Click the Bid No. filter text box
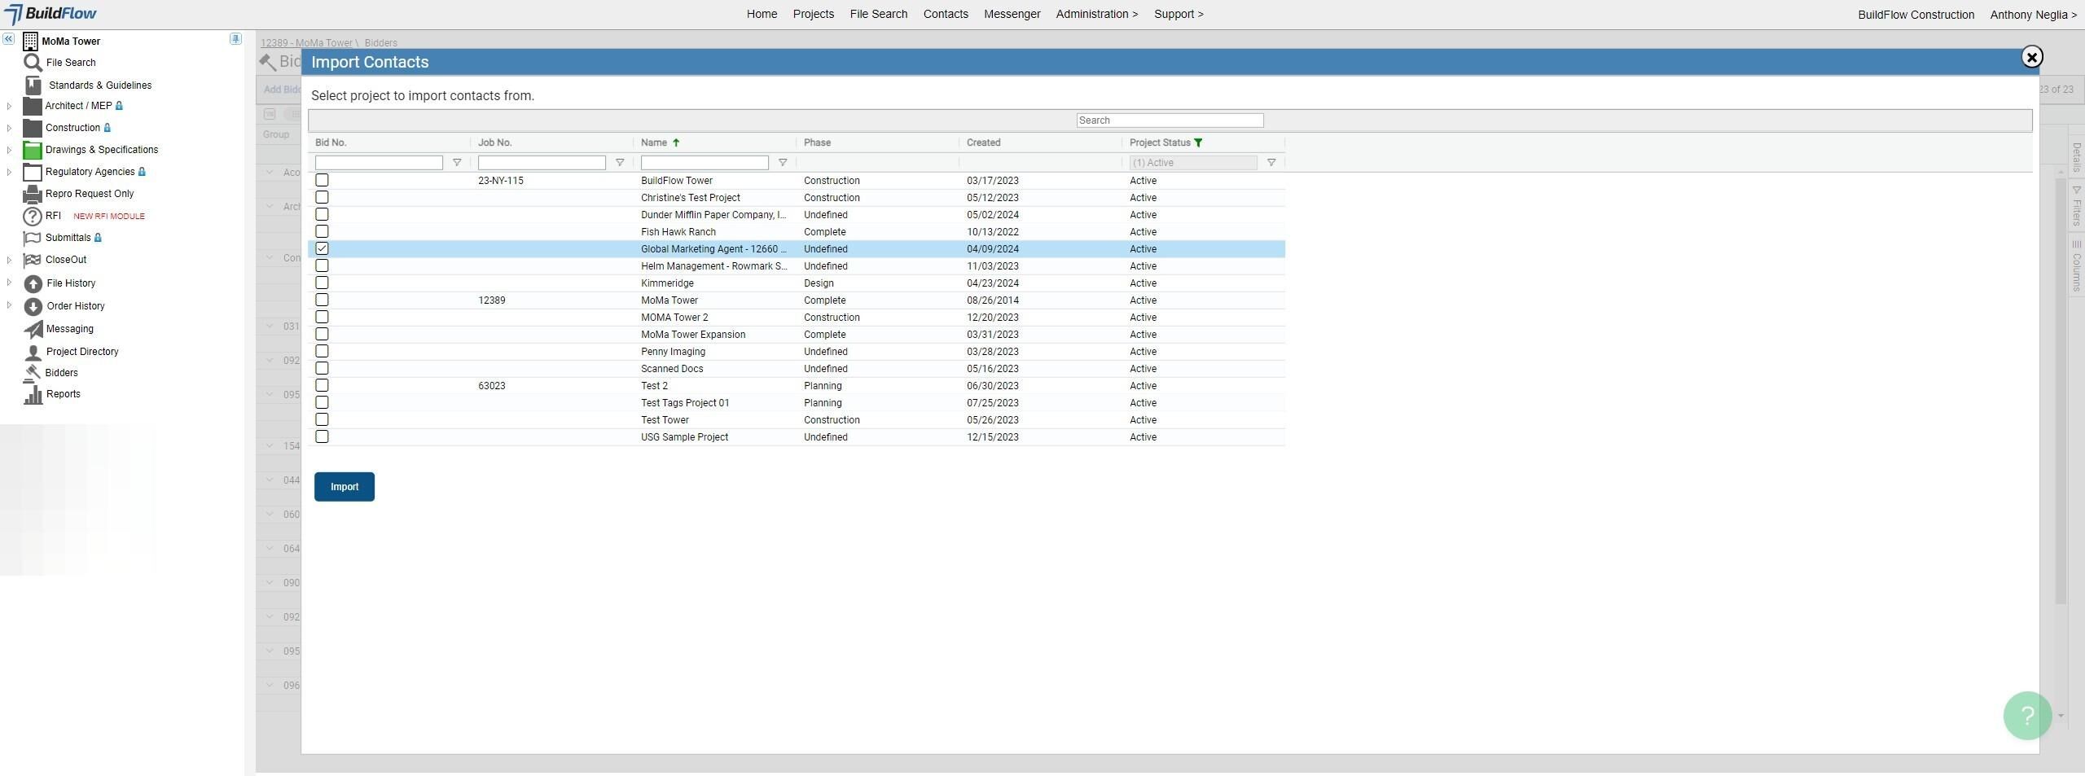2085x776 pixels. [379, 163]
